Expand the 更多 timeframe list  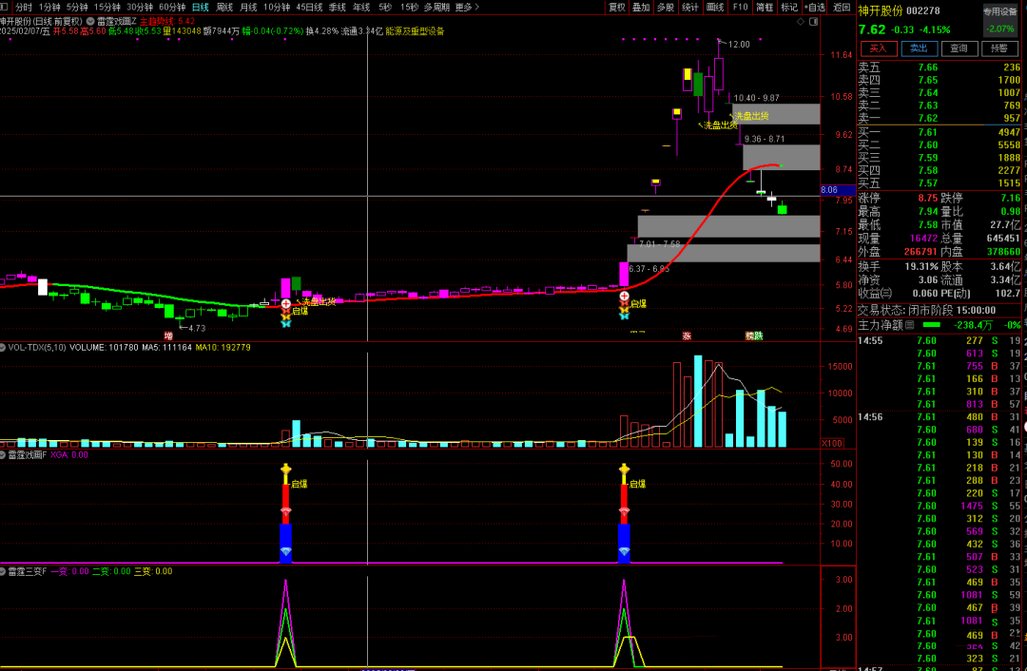coord(465,7)
